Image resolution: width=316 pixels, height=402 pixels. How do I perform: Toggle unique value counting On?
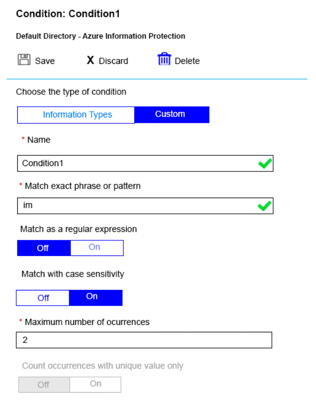96,384
